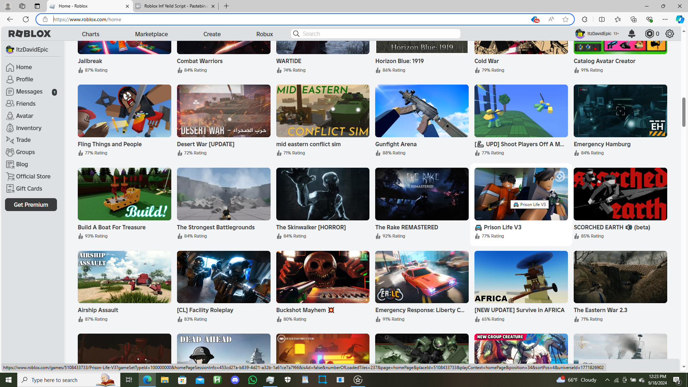Add this page to favorites (star icon)
The width and height of the screenshot is (688, 387).
565,19
